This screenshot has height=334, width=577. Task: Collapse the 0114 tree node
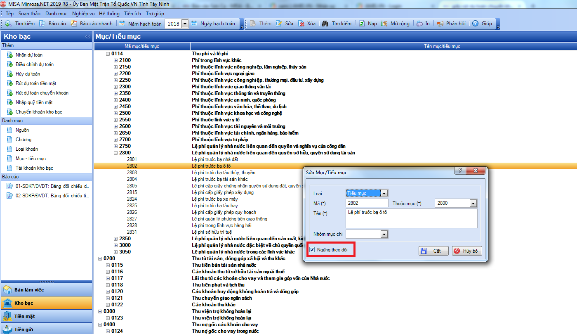click(x=108, y=54)
